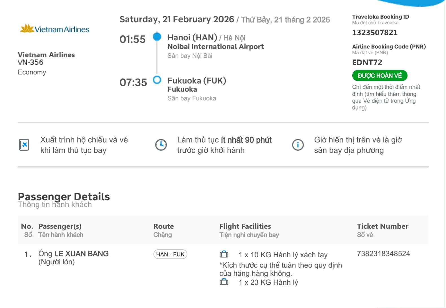Click the clock check-in time icon
446x308 pixels.
(x=161, y=145)
